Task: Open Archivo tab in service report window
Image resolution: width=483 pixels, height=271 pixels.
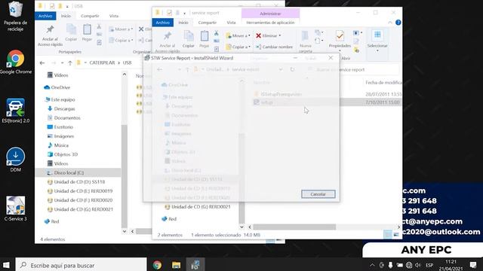Action: 163,23
